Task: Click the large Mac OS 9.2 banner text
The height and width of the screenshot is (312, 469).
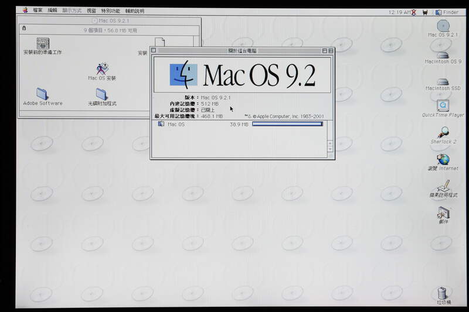Action: (259, 76)
